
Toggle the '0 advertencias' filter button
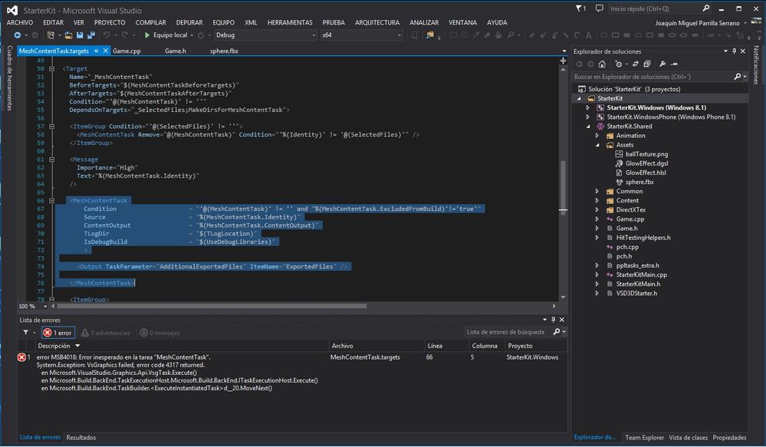point(106,333)
